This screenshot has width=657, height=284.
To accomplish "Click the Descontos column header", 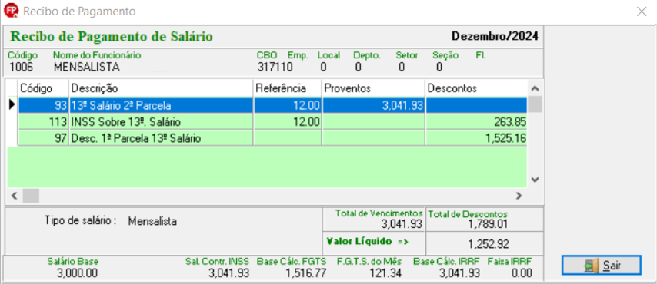I will pyautogui.click(x=476, y=88).
